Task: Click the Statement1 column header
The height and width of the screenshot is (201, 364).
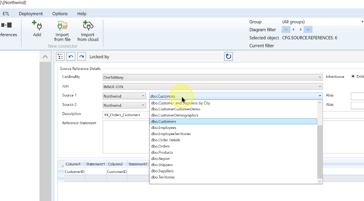Action: pos(96,164)
